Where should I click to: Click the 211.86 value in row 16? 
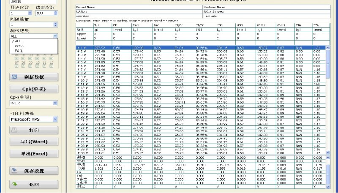pos(222,102)
